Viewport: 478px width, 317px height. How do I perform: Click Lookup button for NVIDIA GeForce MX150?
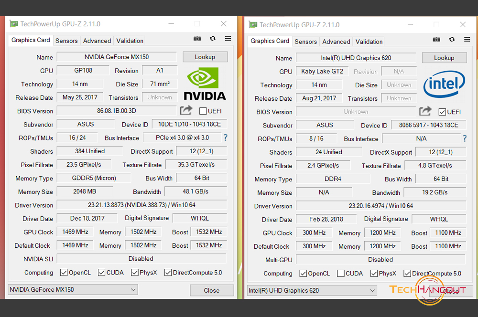coord(205,57)
